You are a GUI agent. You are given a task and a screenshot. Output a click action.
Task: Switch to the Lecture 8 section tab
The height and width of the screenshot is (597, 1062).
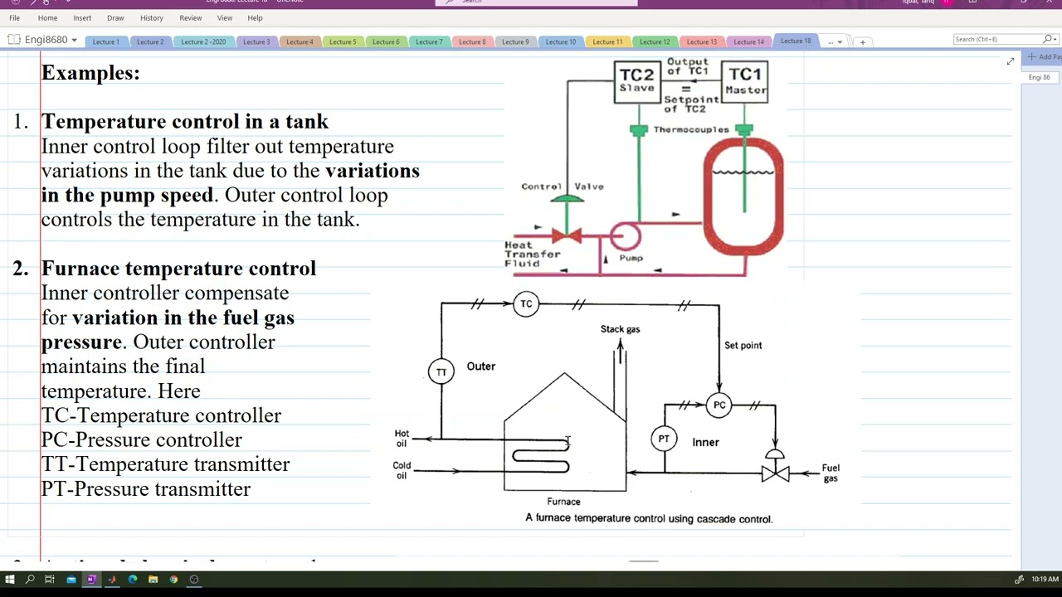click(472, 41)
